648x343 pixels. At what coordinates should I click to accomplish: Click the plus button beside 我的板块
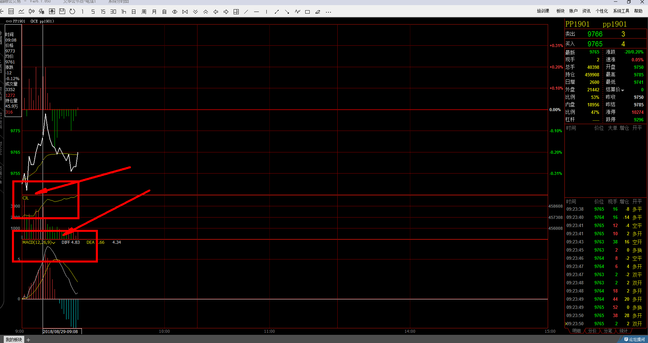28,340
